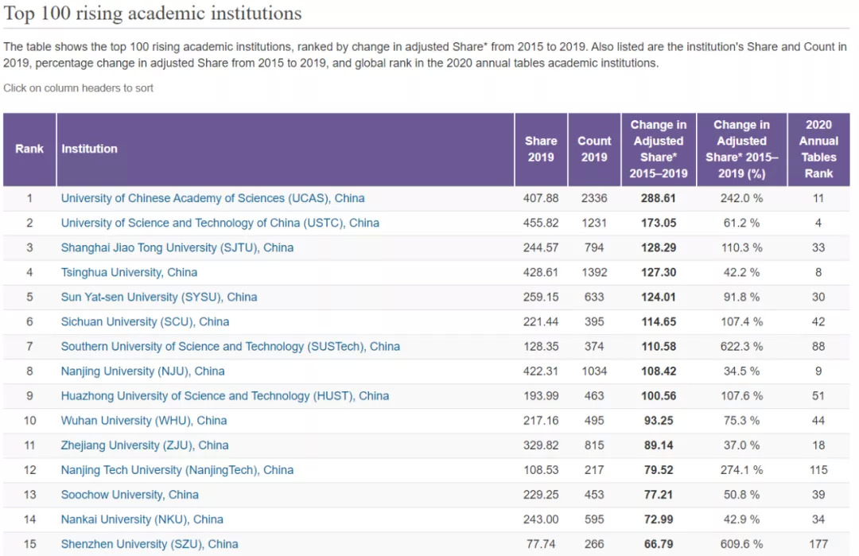Sort by Institution column header

point(89,149)
